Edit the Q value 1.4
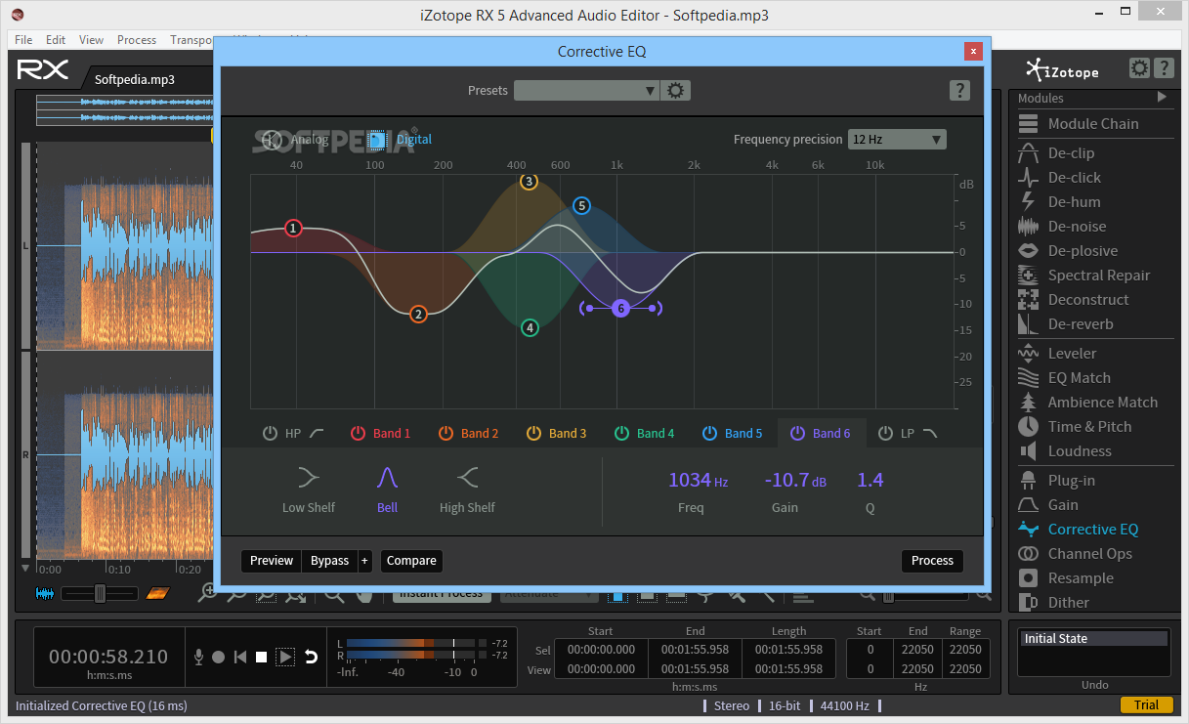This screenshot has width=1189, height=724. (871, 480)
